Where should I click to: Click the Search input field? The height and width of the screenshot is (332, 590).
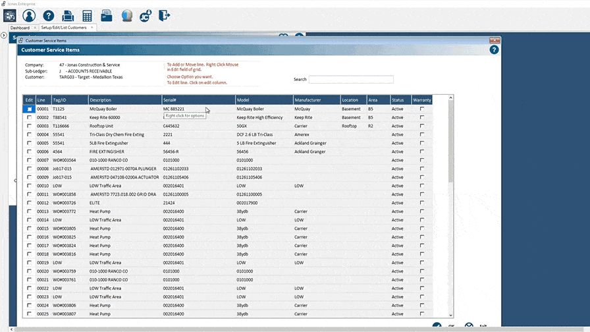coord(351,80)
